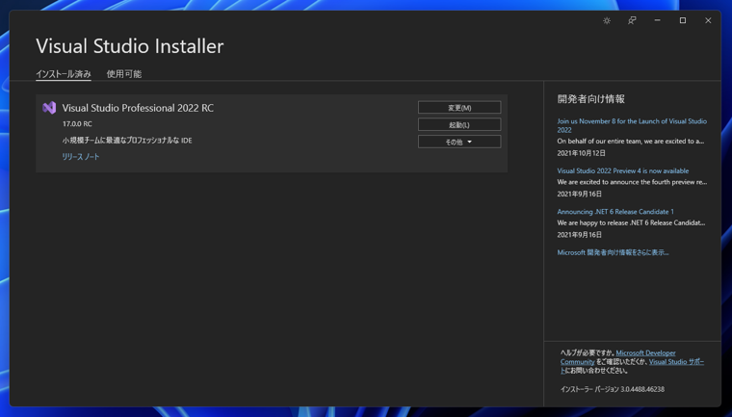Viewport: 732px width, 417px height.
Task: Open 'Join us November 8 for the Launch' article
Action: 632,125
